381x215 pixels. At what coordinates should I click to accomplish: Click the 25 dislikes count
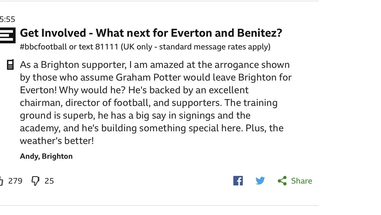tap(49, 181)
